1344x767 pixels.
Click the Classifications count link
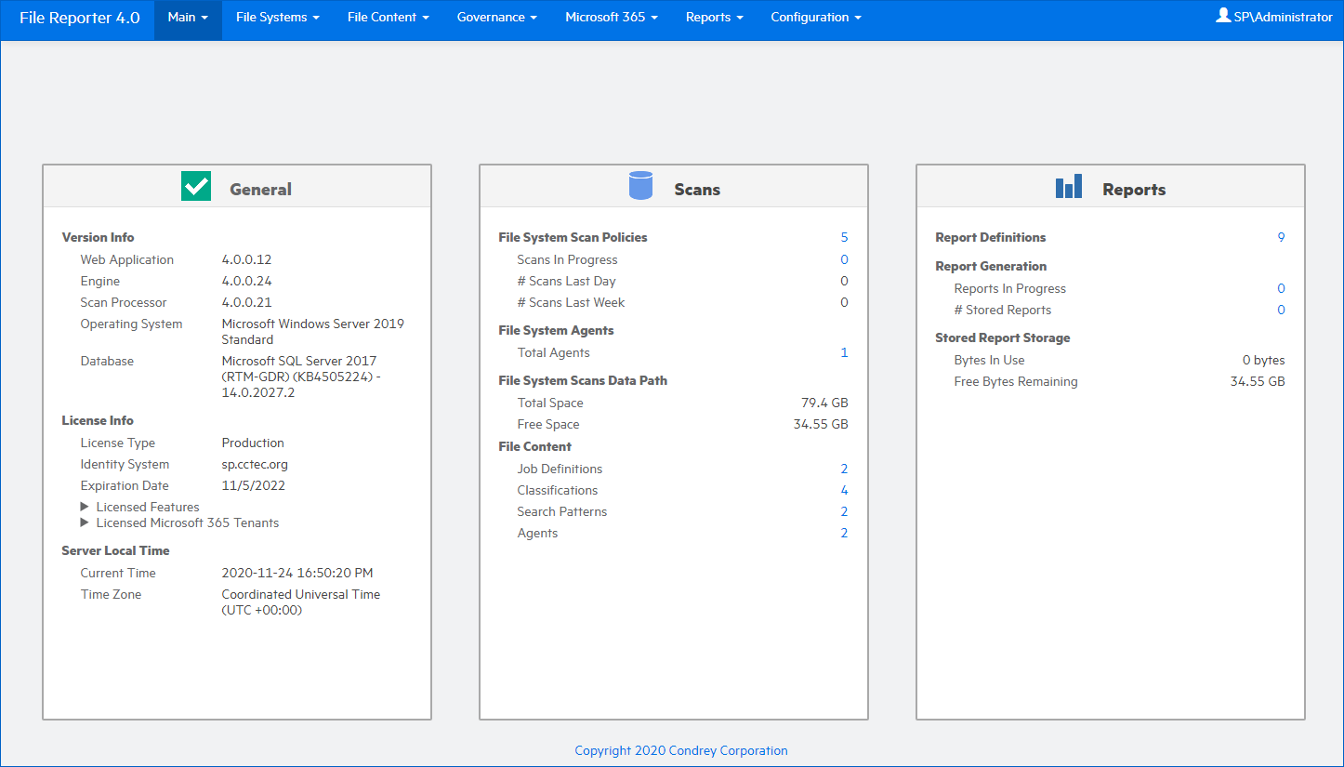coord(844,490)
